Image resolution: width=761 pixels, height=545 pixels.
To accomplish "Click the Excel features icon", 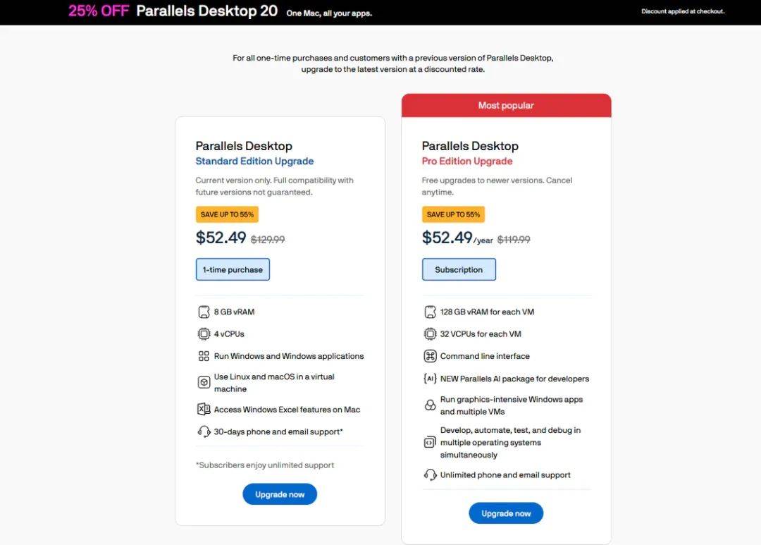I will [204, 410].
